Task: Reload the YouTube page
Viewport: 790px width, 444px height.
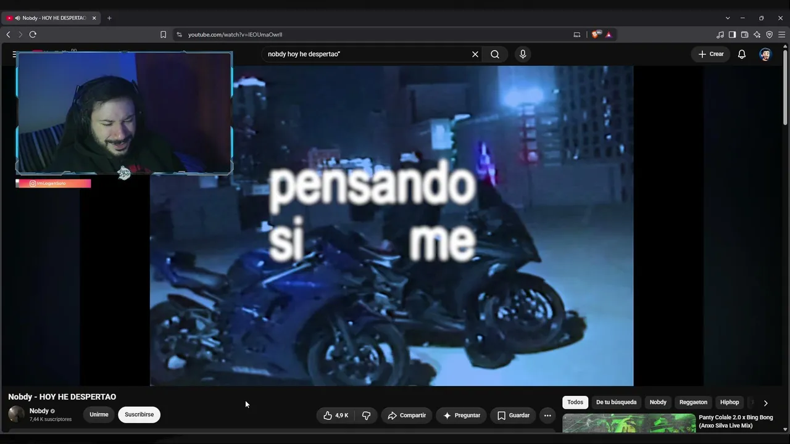Action: pyautogui.click(x=33, y=35)
